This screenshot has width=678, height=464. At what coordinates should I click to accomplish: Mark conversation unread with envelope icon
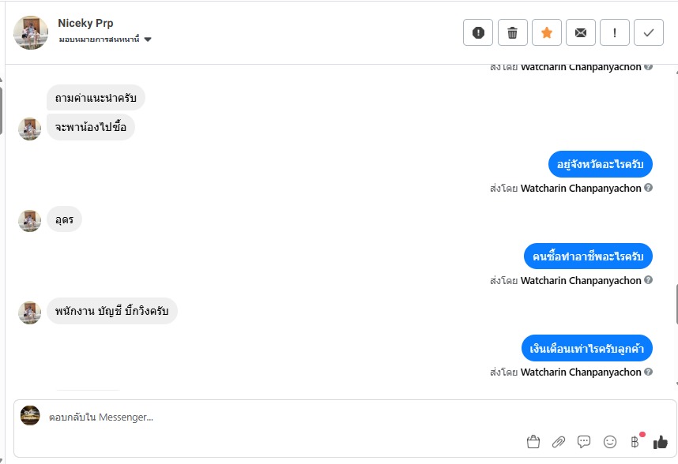pos(581,32)
